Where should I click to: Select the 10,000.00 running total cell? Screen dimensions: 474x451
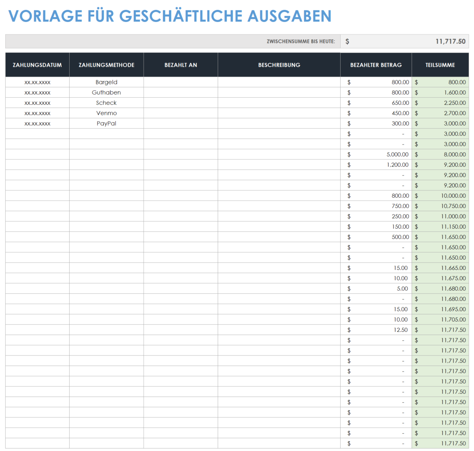click(440, 196)
